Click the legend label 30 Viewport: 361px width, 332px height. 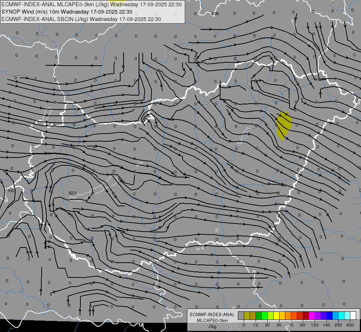tap(267, 325)
